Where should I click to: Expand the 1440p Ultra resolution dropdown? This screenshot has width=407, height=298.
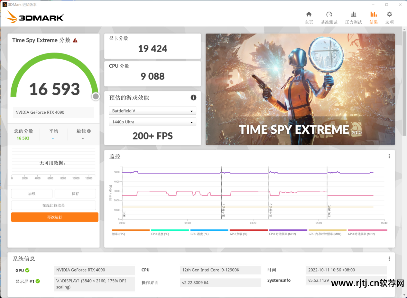(153, 122)
